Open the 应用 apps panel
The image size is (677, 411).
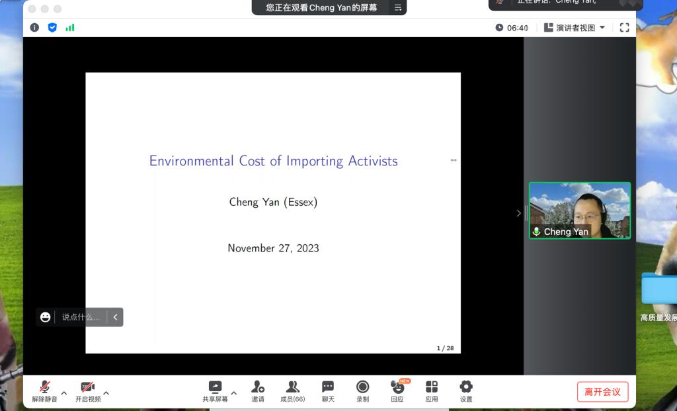point(432,391)
